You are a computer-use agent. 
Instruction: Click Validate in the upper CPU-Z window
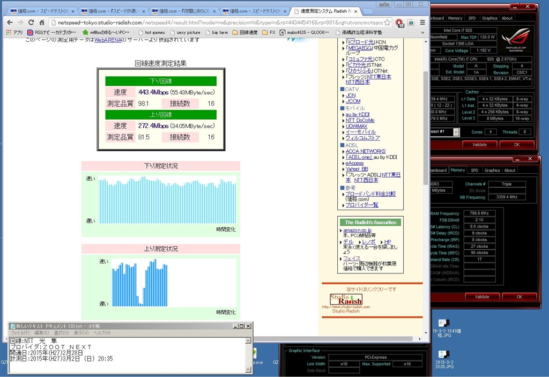coord(480,144)
